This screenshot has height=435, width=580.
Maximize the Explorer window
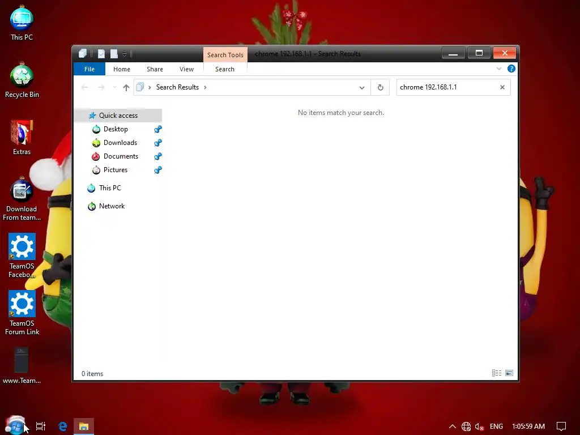(x=479, y=53)
